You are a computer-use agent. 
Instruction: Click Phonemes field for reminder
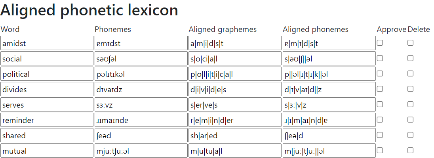(x=141, y=120)
